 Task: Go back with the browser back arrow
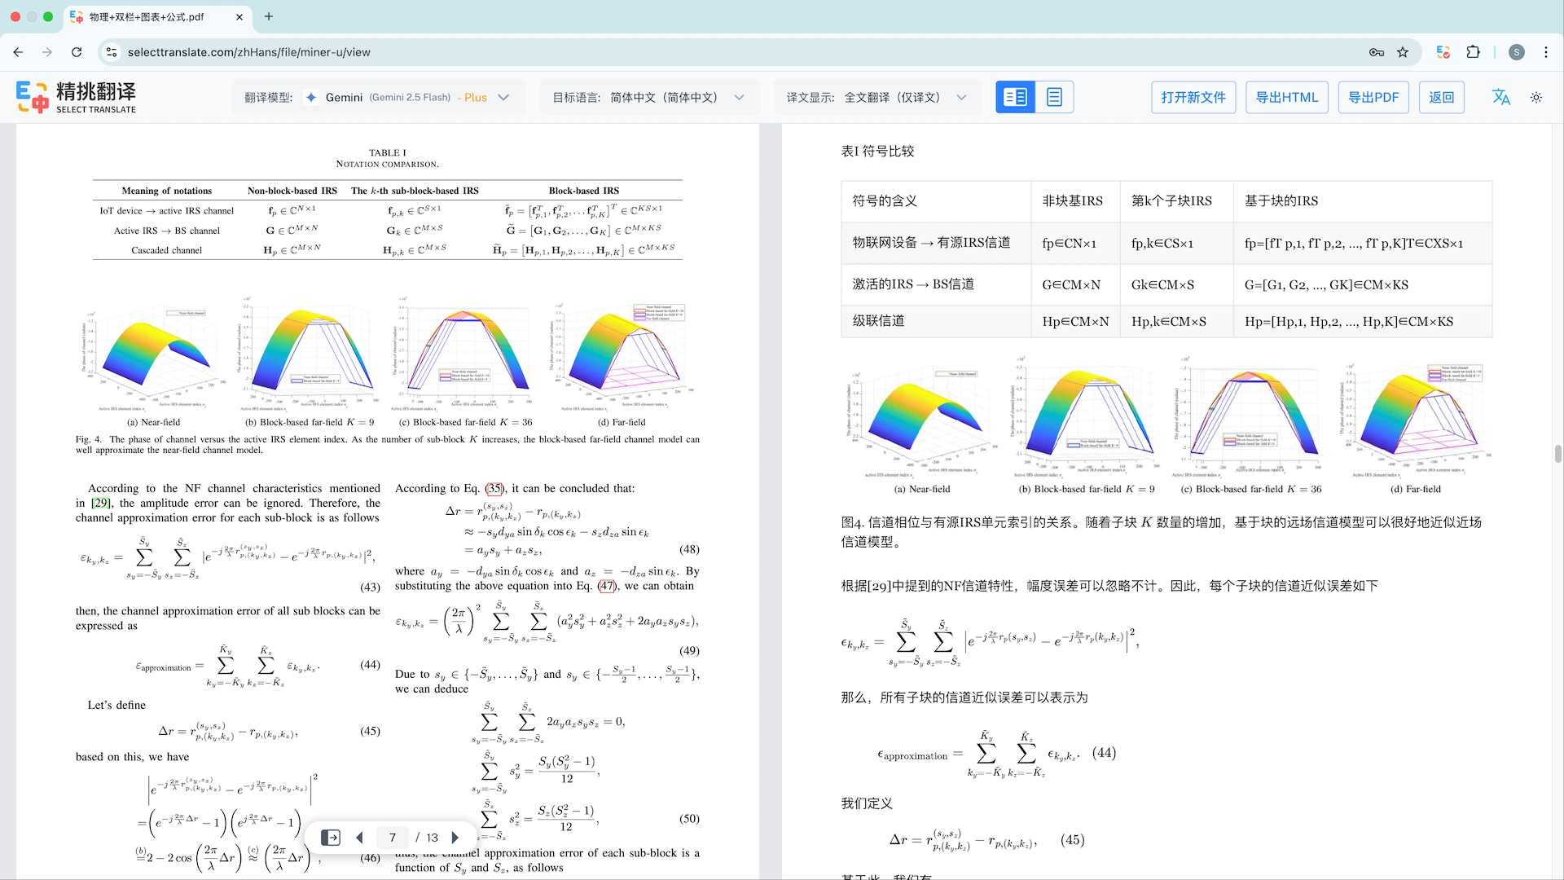18,52
